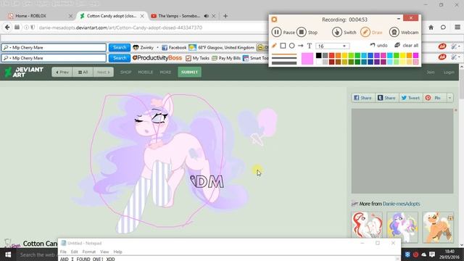Click Search button in first toolbar
The height and width of the screenshot is (261, 464).
[120, 47]
